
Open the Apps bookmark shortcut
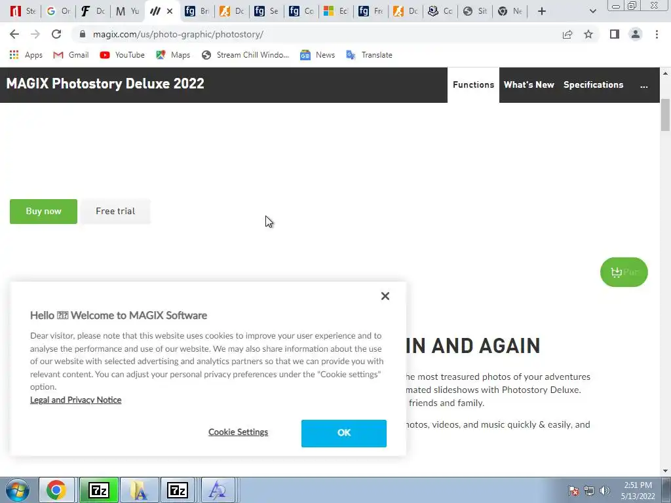coord(26,55)
